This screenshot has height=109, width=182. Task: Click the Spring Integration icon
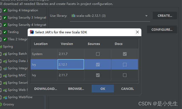[x=5, y=68]
